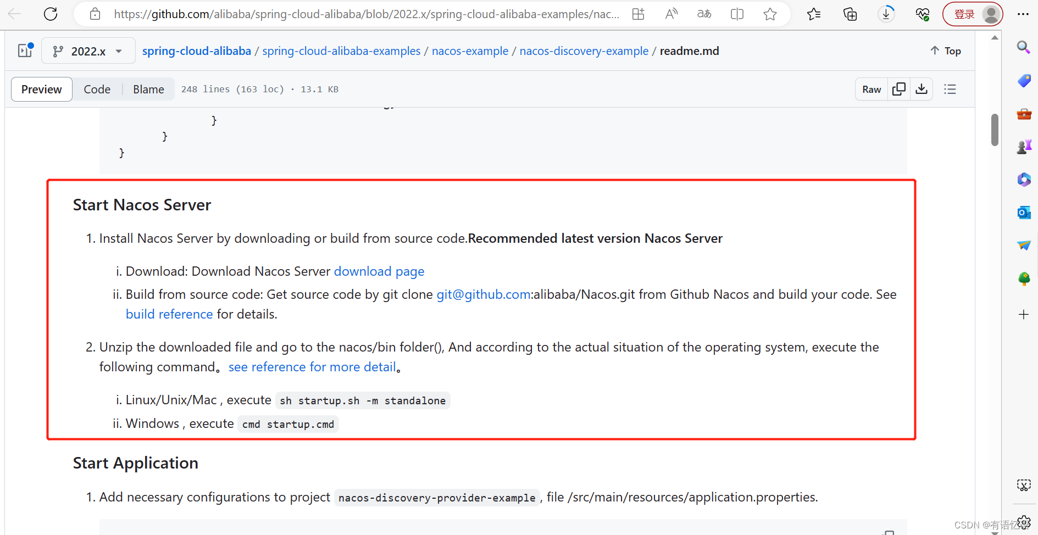Open the 2022.x branch selector dropdown
The image size is (1038, 535).
pyautogui.click(x=88, y=51)
